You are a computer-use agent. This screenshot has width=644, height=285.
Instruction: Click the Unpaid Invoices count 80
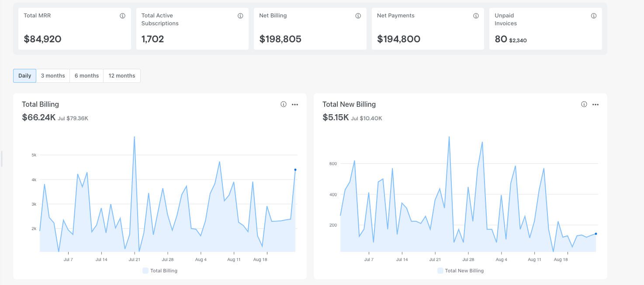[501, 39]
